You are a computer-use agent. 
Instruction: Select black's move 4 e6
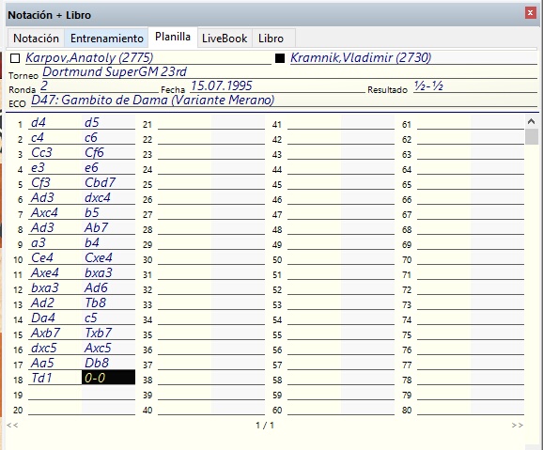tap(91, 167)
